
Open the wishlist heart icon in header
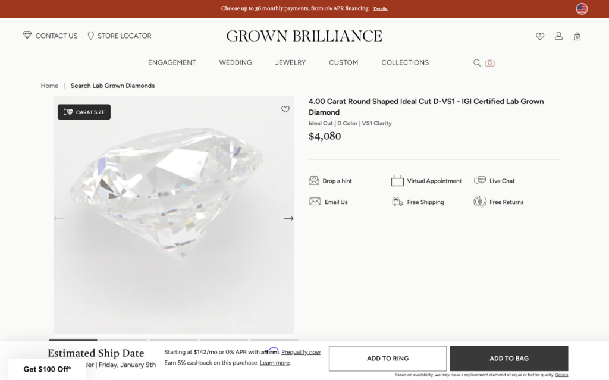pos(540,36)
